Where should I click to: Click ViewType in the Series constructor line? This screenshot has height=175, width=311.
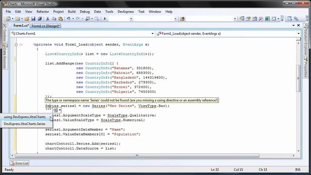tap(147, 106)
